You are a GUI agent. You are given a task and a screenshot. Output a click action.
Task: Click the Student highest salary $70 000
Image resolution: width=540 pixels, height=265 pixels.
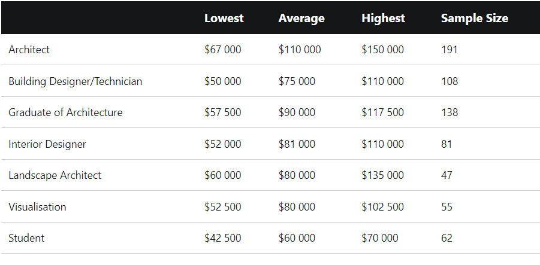click(380, 238)
